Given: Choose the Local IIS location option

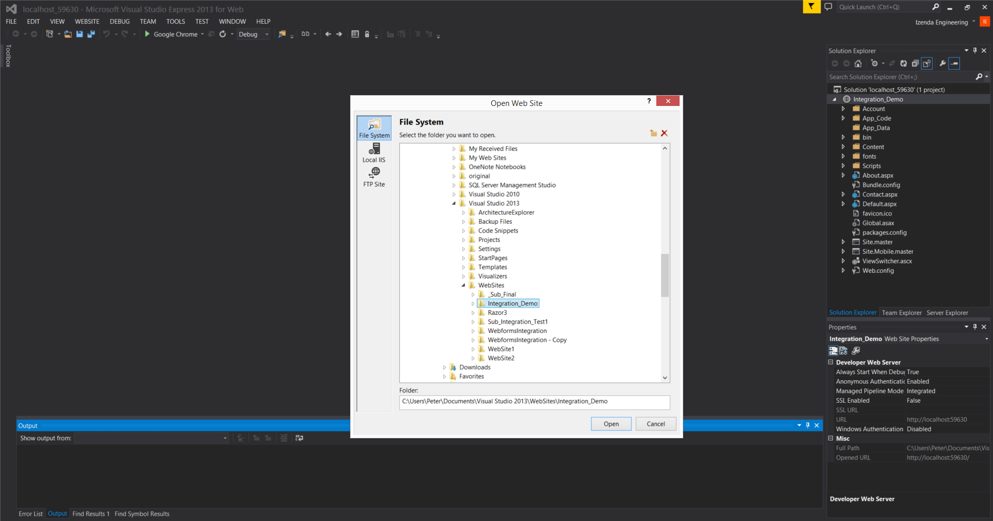Looking at the screenshot, I should tap(374, 153).
